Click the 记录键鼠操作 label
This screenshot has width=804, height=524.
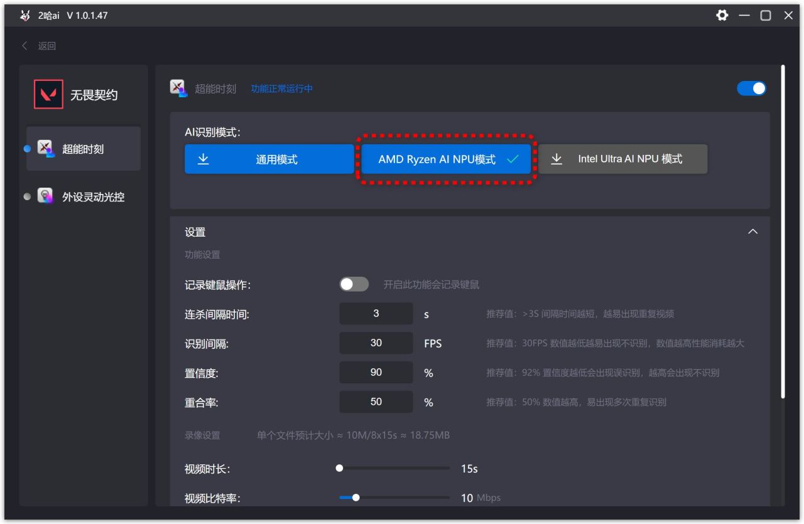tap(218, 285)
